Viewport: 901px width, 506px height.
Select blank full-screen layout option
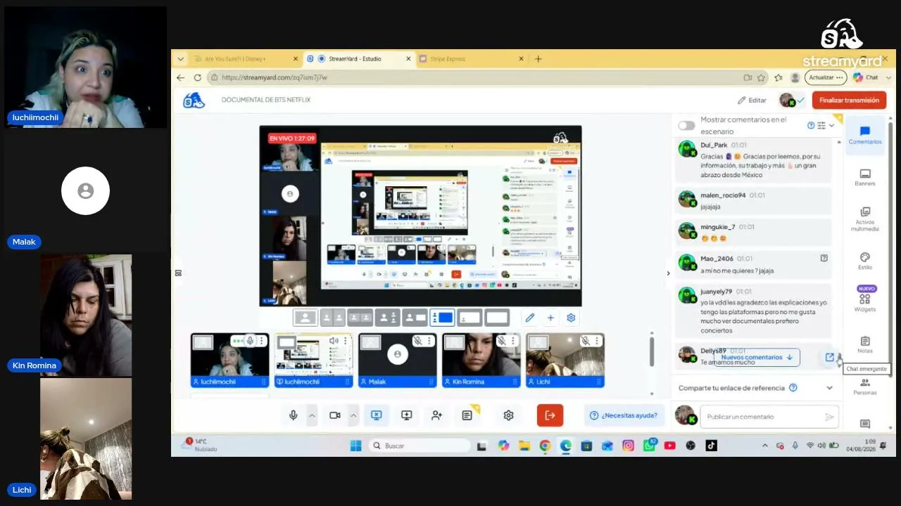coord(497,318)
